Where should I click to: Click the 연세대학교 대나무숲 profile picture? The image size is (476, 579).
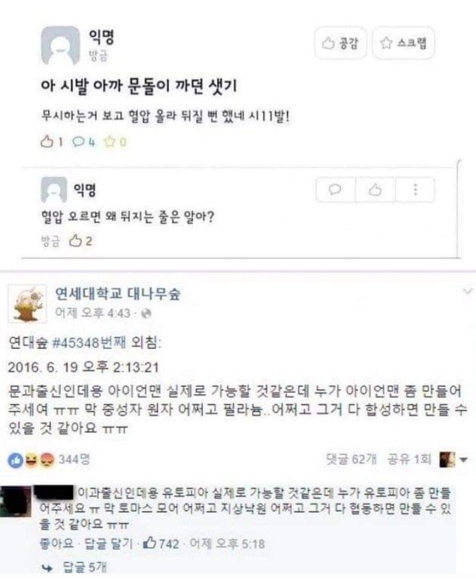27,303
